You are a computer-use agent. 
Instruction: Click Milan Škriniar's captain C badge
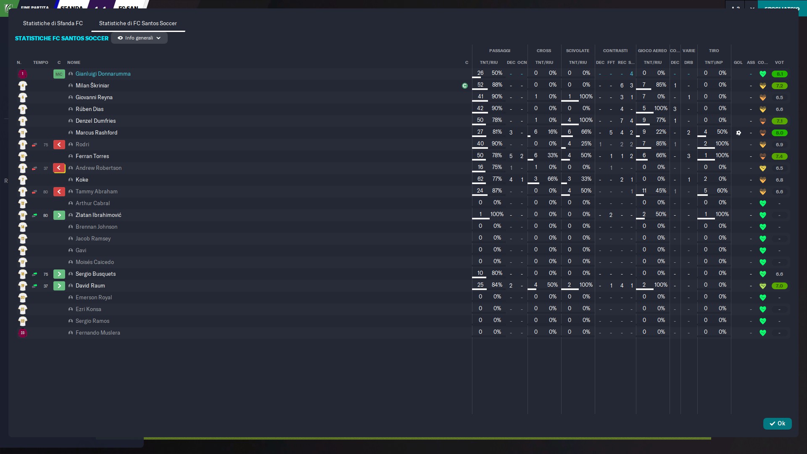coord(464,86)
